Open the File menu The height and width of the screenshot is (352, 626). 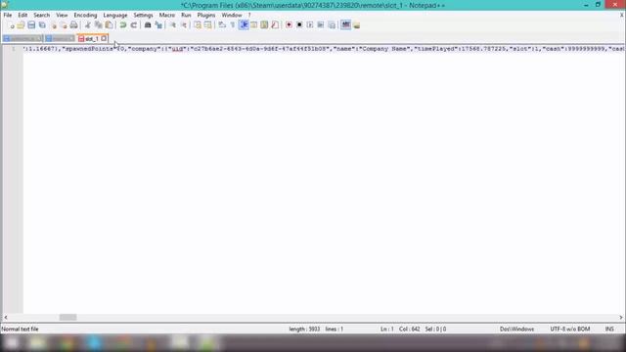click(8, 16)
